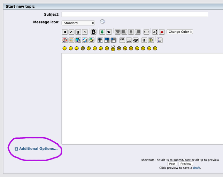Image resolution: width=223 pixels, height=177 pixels.
Task: Insert the tongue-out emoticon
Action: tap(125, 48)
